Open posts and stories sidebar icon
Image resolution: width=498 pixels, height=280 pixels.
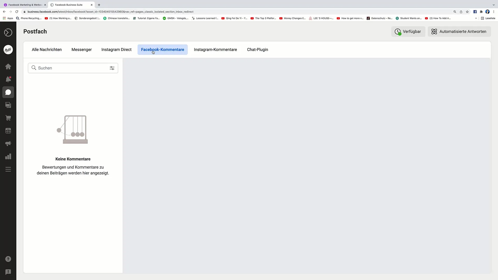click(8, 105)
